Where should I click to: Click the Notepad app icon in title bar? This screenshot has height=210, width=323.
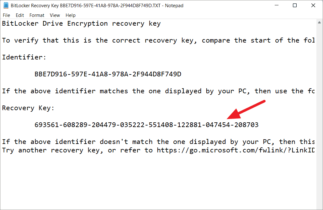pyautogui.click(x=6, y=5)
